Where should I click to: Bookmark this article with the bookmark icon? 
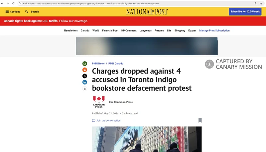200,120
